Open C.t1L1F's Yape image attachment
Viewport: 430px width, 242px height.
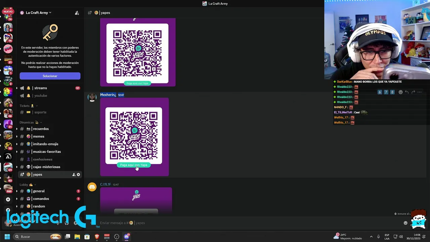[x=136, y=200]
